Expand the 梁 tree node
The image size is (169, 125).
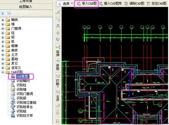click(3, 37)
